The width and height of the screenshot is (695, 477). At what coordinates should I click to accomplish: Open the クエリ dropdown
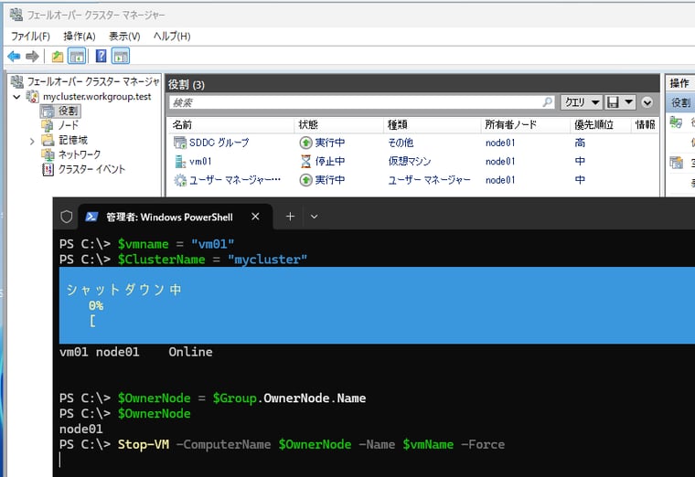click(581, 102)
